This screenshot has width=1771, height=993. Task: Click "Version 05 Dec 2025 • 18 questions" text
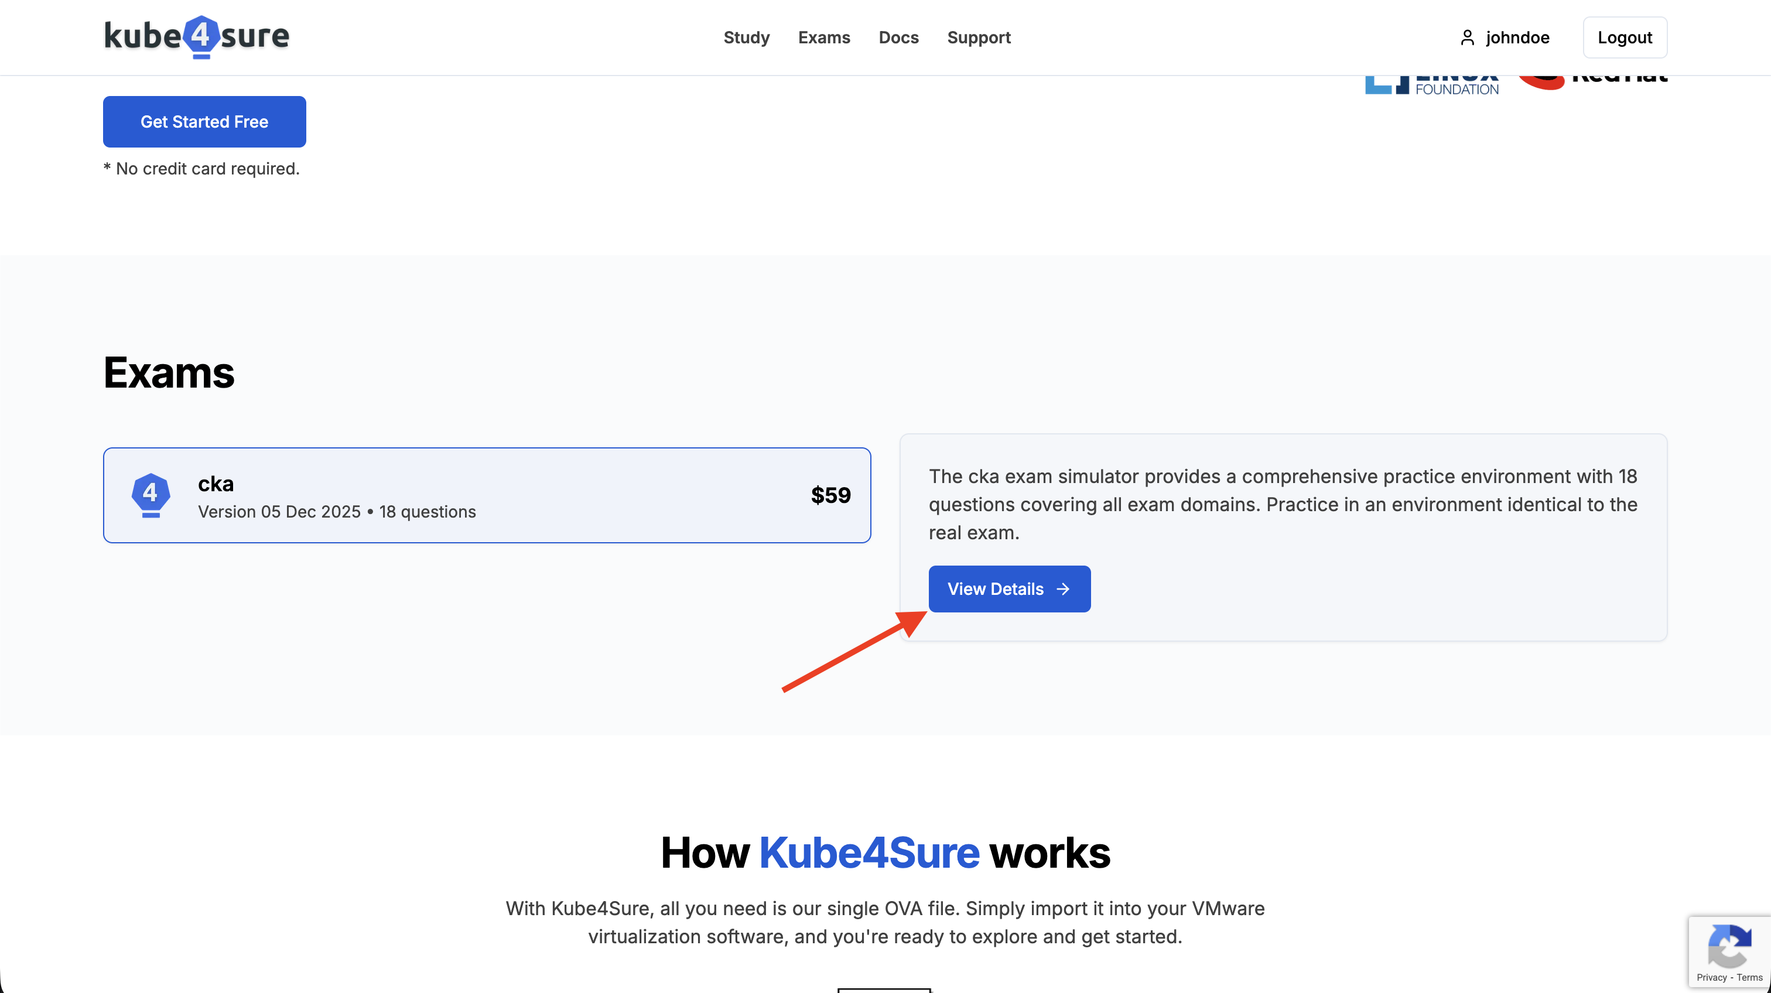pos(337,512)
